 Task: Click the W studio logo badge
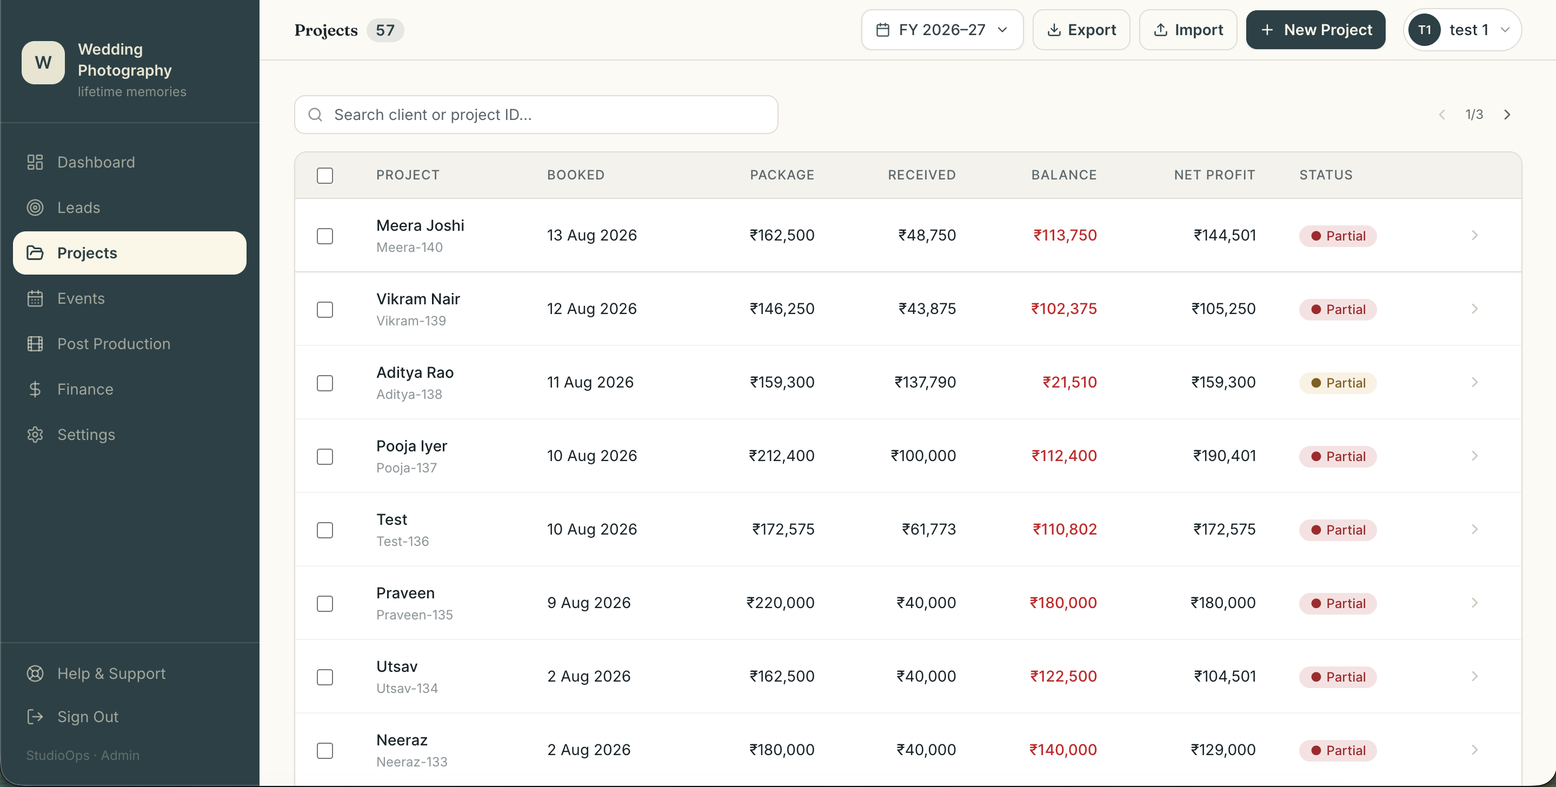(43, 62)
